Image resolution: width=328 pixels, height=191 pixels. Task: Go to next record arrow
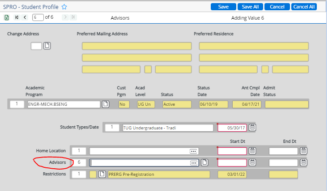tap(65, 17)
